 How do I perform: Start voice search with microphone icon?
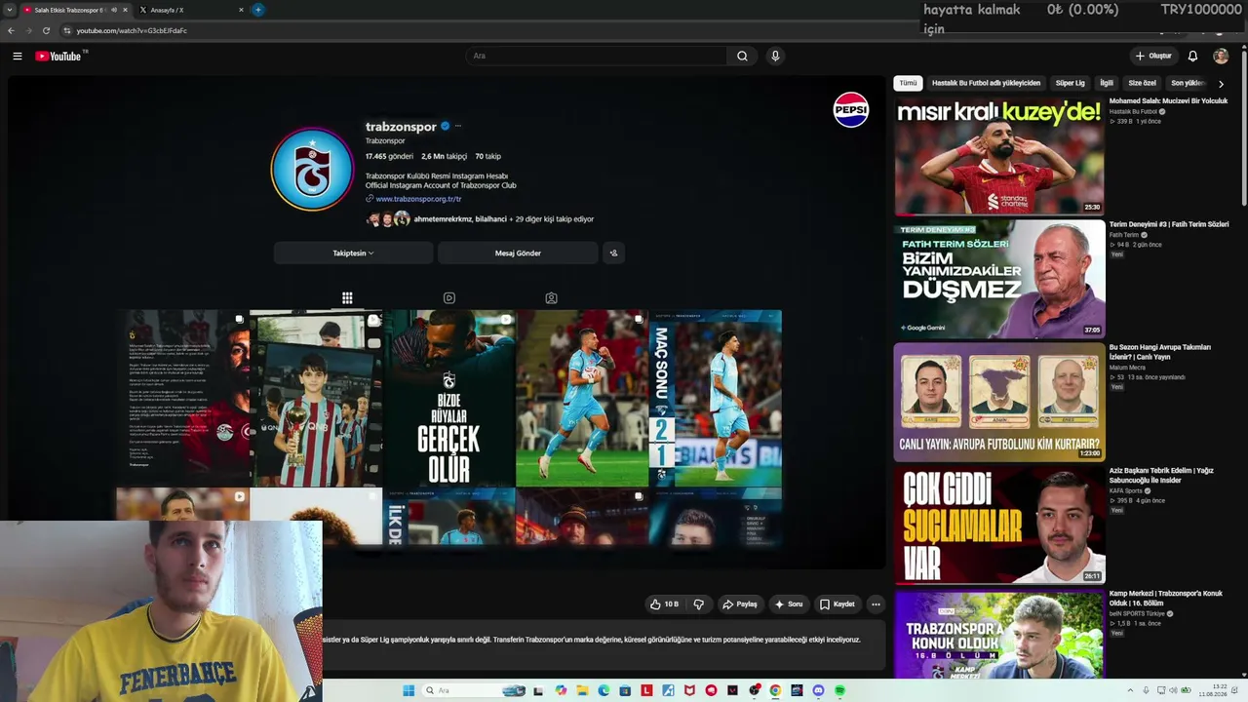pos(775,57)
